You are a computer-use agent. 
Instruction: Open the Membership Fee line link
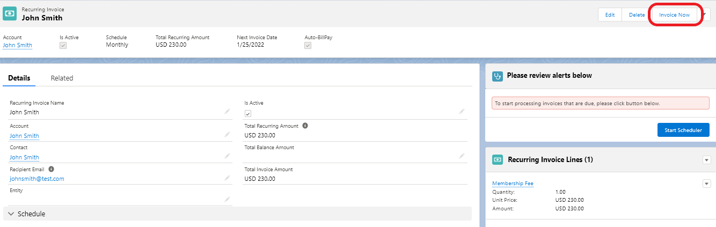point(513,184)
